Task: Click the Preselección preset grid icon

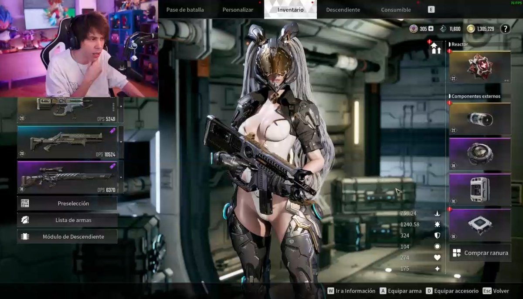Action: pos(25,203)
